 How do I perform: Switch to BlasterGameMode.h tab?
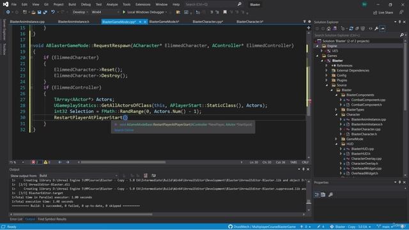(x=164, y=22)
